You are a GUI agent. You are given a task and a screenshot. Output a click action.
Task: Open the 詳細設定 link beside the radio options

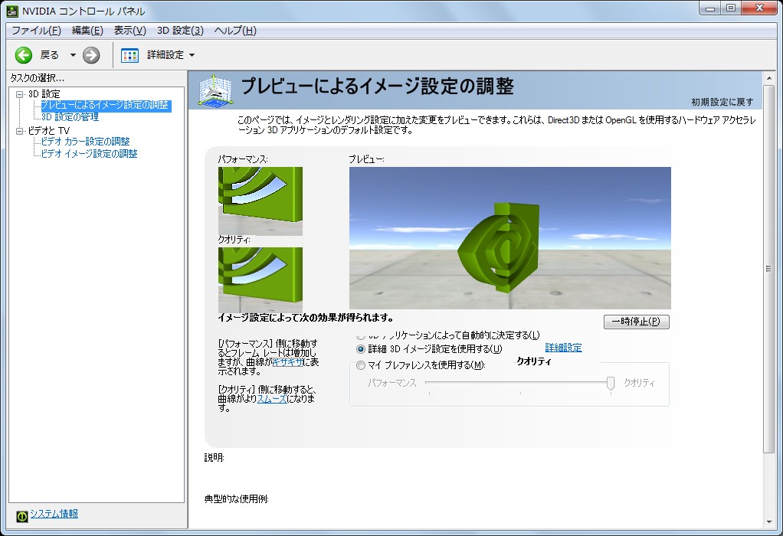[563, 348]
